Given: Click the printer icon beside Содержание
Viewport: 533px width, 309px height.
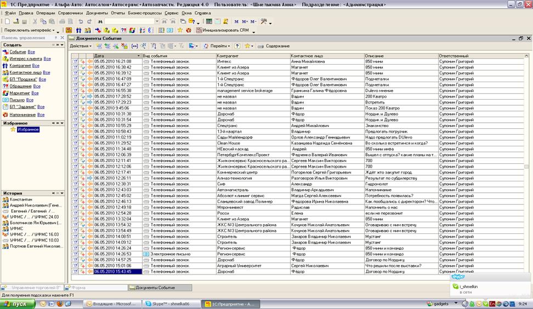Looking at the screenshot, I should [260, 46].
